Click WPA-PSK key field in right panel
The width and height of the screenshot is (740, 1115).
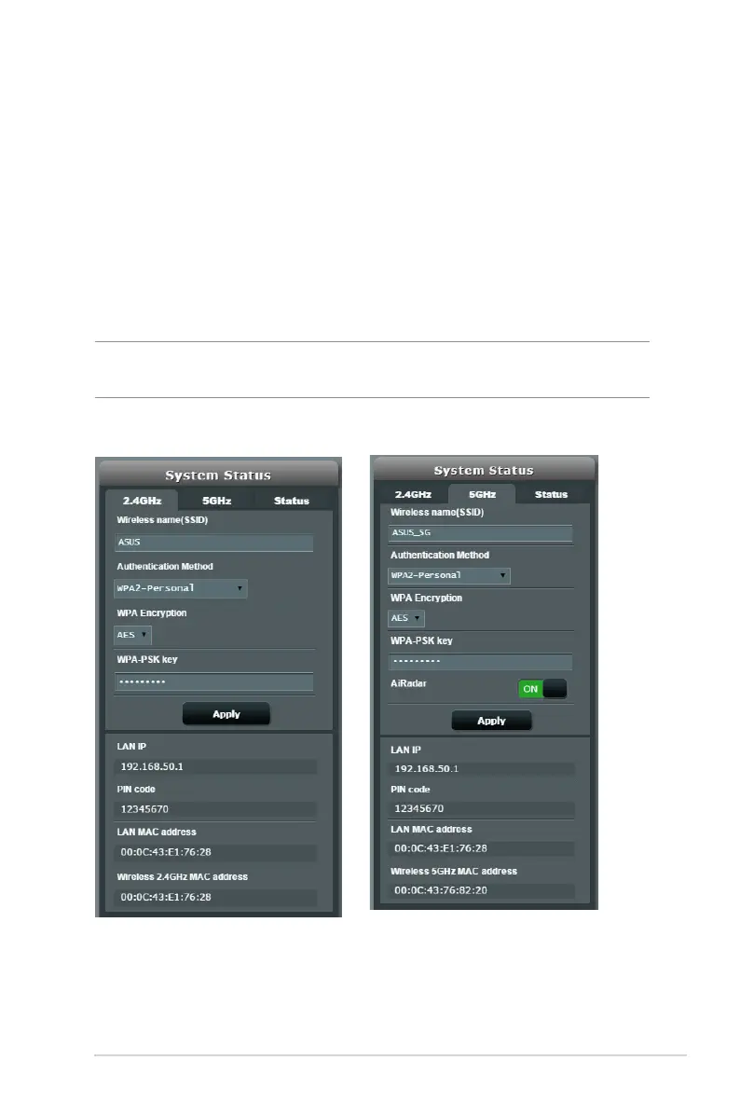coord(481,661)
